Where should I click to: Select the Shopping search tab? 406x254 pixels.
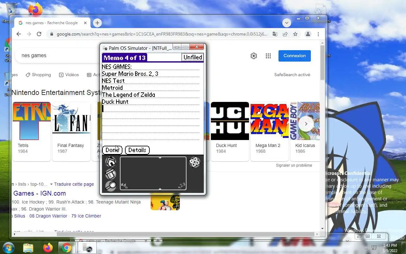(x=38, y=75)
